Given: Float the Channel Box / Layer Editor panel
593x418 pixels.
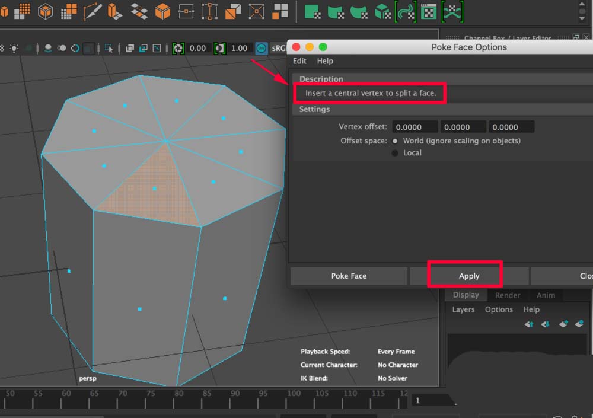Looking at the screenshot, I should coord(576,37).
